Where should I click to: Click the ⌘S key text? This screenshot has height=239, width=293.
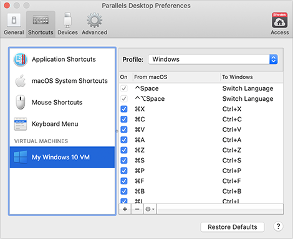(x=140, y=161)
